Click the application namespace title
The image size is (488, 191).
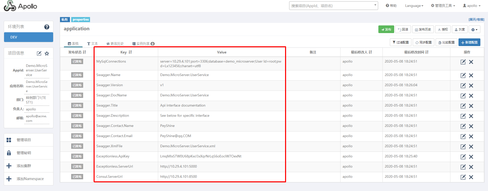point(77,29)
